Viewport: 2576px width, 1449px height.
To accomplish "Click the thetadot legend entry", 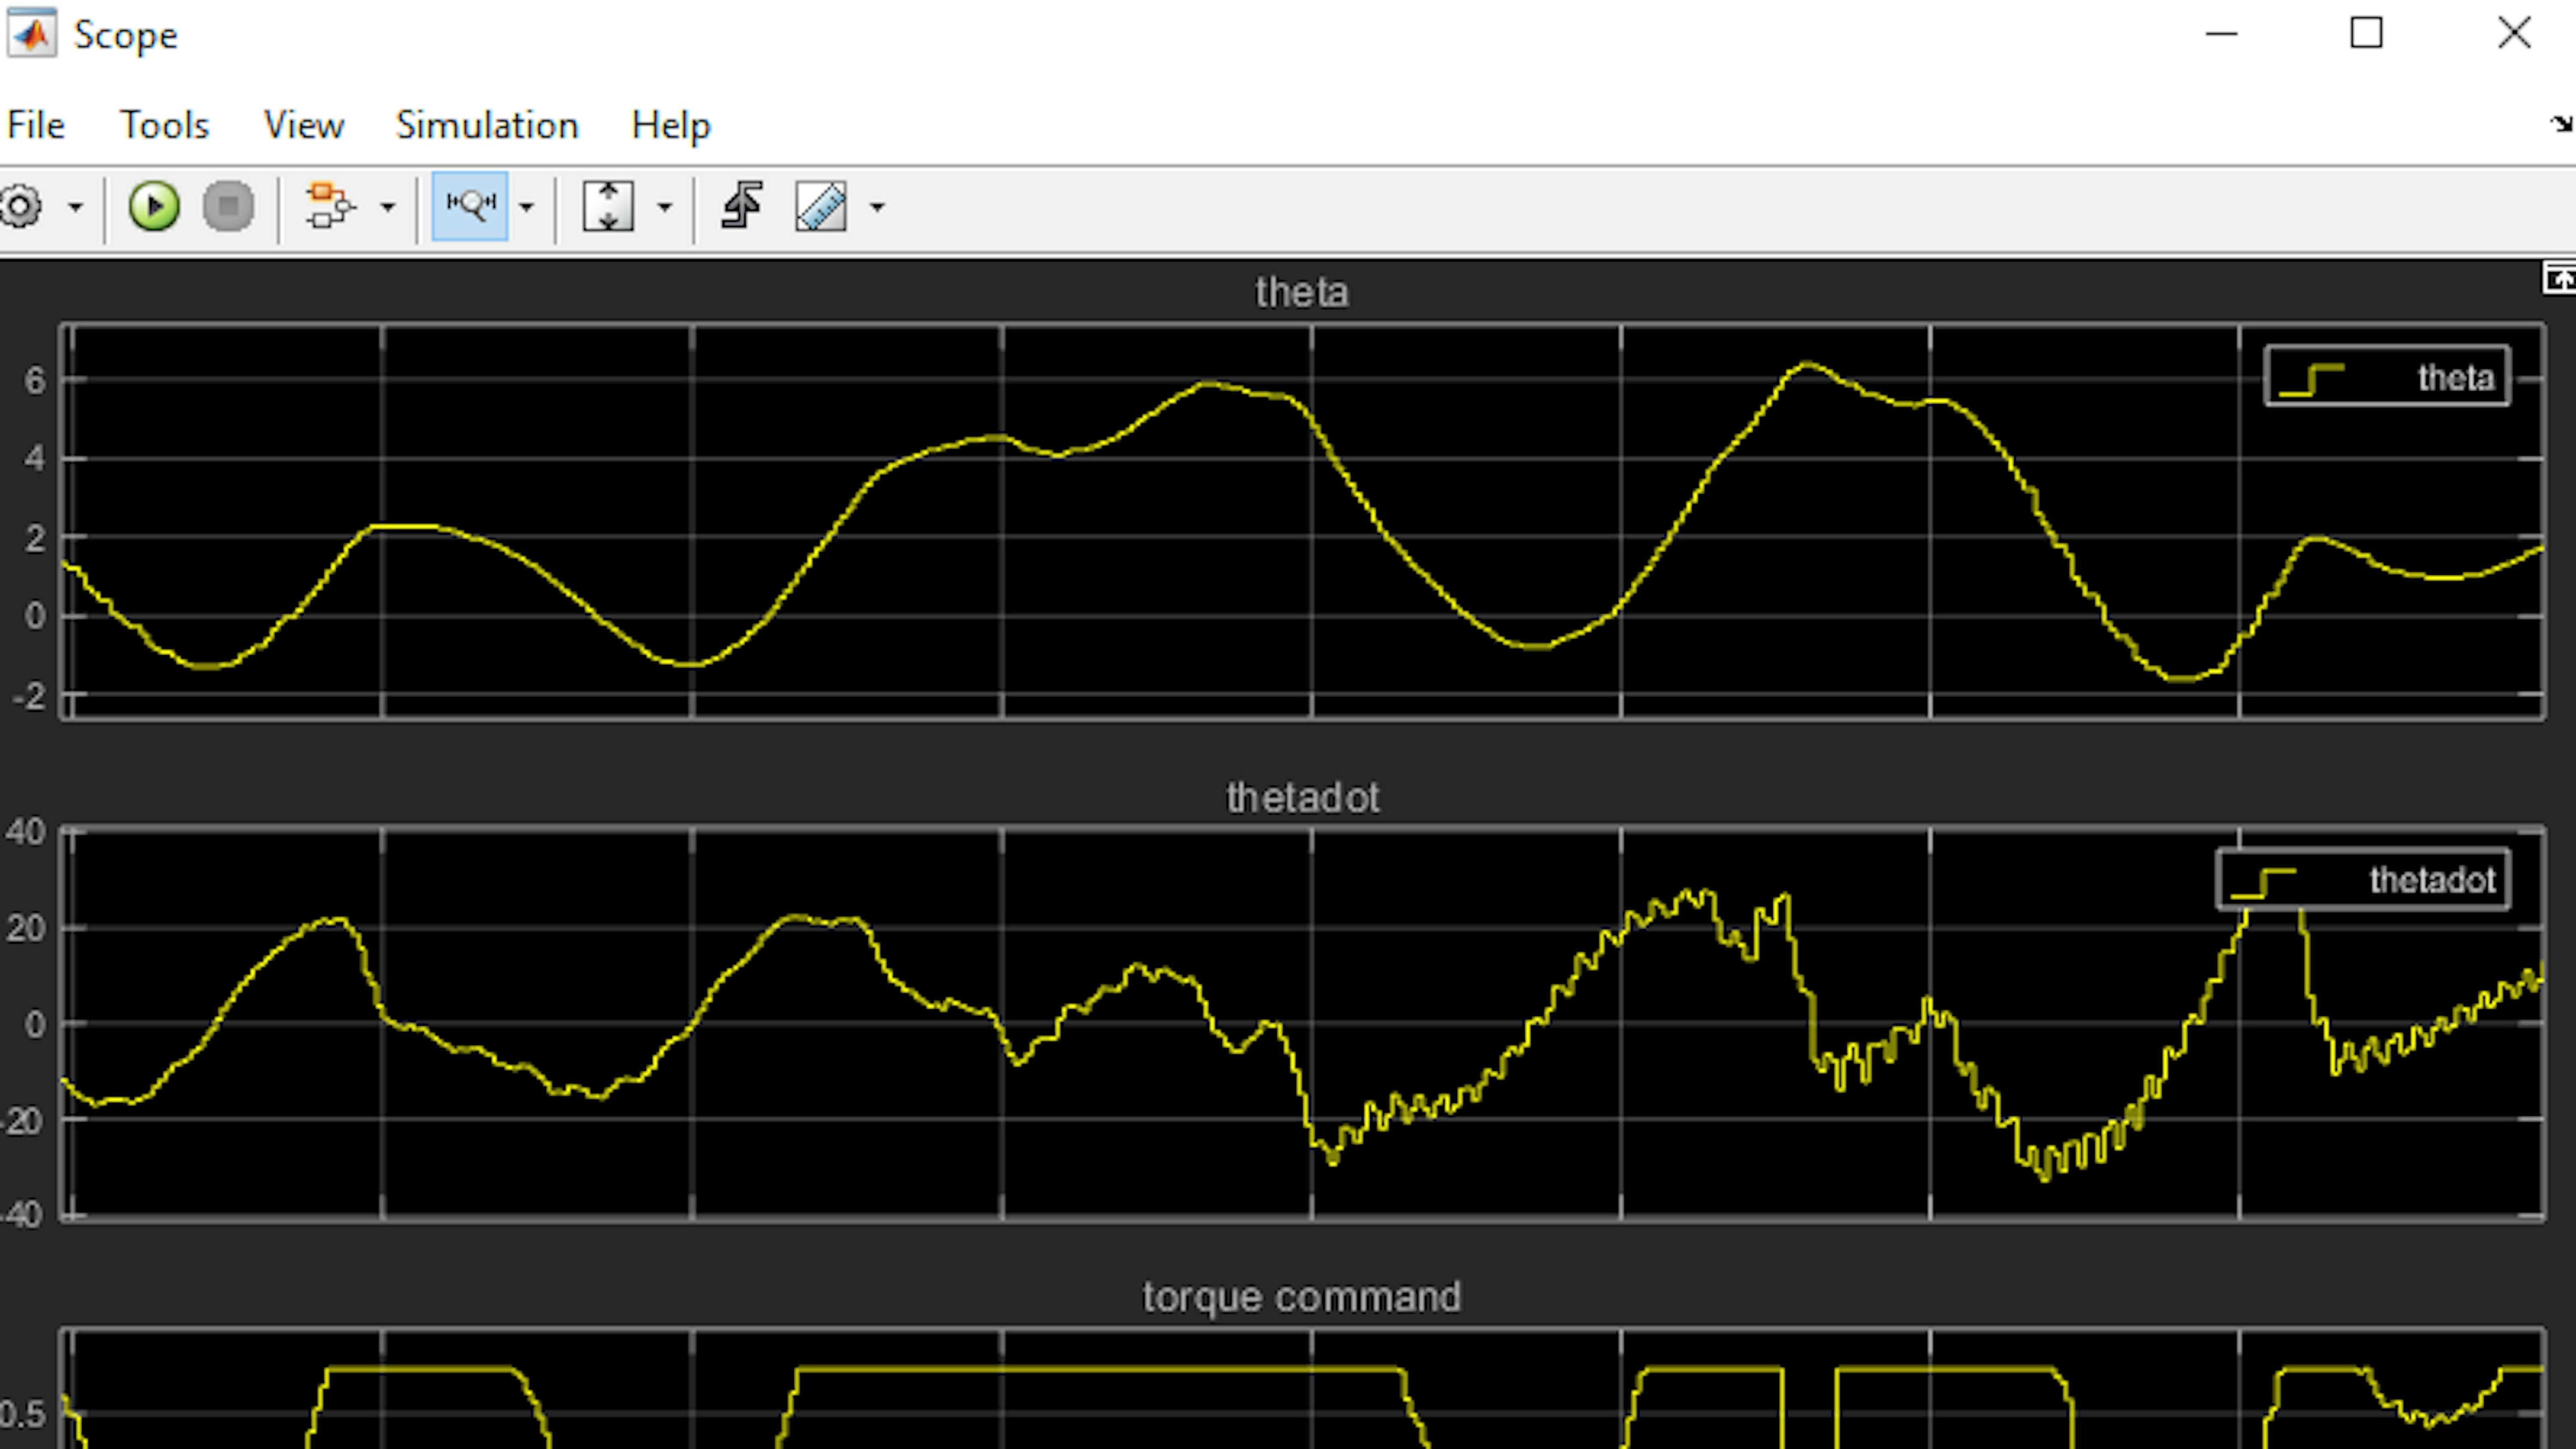I will coord(2363,880).
